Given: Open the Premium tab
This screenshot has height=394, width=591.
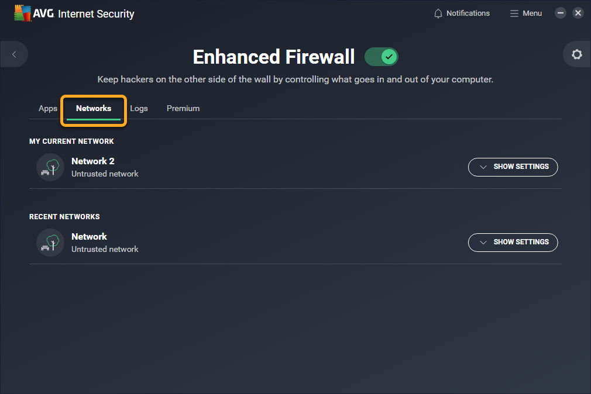Looking at the screenshot, I should (x=183, y=108).
